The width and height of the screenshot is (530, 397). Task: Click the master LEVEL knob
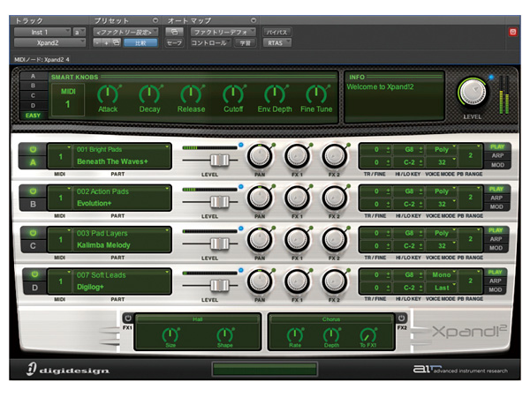473,92
